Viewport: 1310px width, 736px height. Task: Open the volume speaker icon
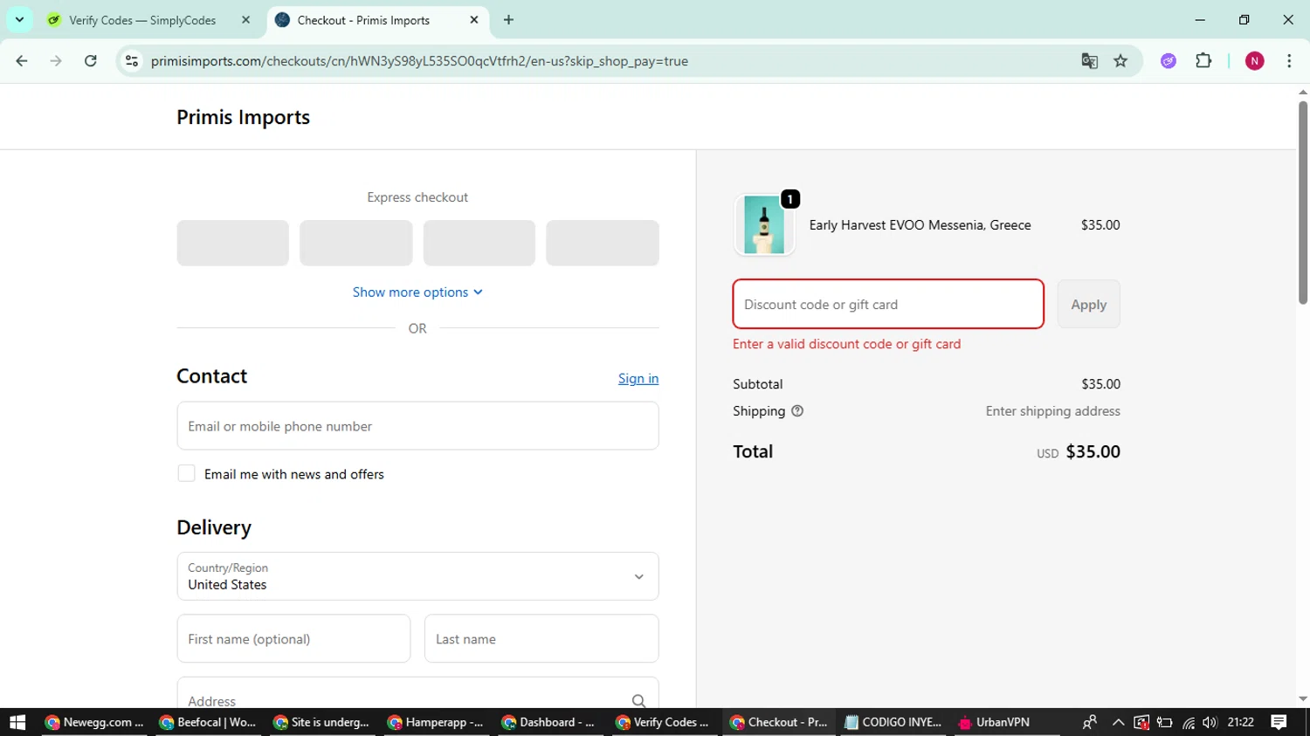(1210, 722)
